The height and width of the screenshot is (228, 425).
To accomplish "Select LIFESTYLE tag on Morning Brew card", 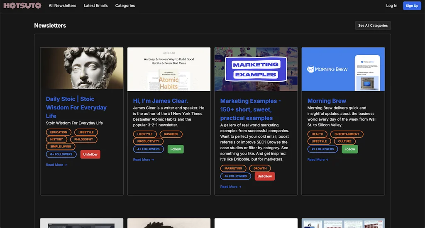I will tap(319, 141).
